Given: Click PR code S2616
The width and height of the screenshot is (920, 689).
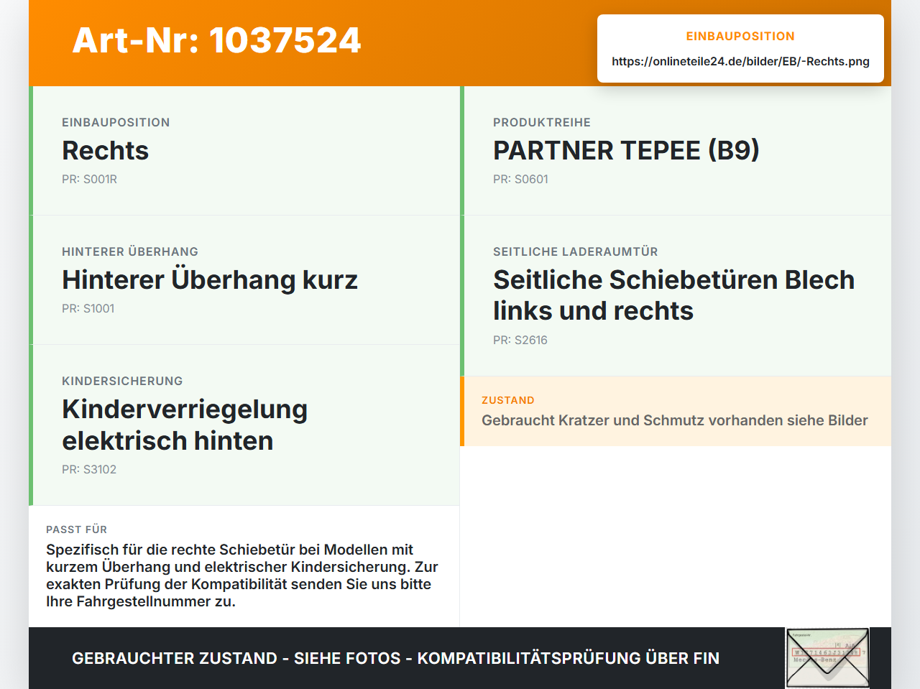Looking at the screenshot, I should tap(520, 340).
